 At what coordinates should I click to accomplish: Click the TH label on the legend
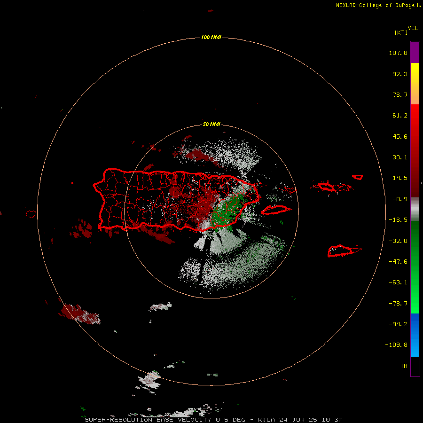pyautogui.click(x=404, y=366)
